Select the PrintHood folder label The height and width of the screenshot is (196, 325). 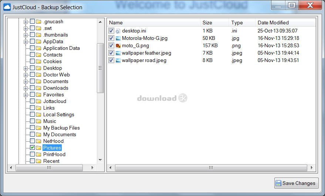[x=54, y=154]
